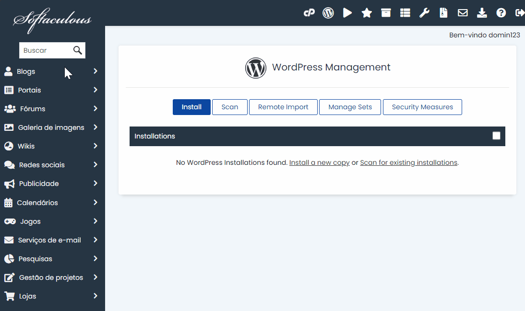Screen dimensions: 525x311
Task: Expand the Fóruns category chevron
Action: tap(95, 109)
